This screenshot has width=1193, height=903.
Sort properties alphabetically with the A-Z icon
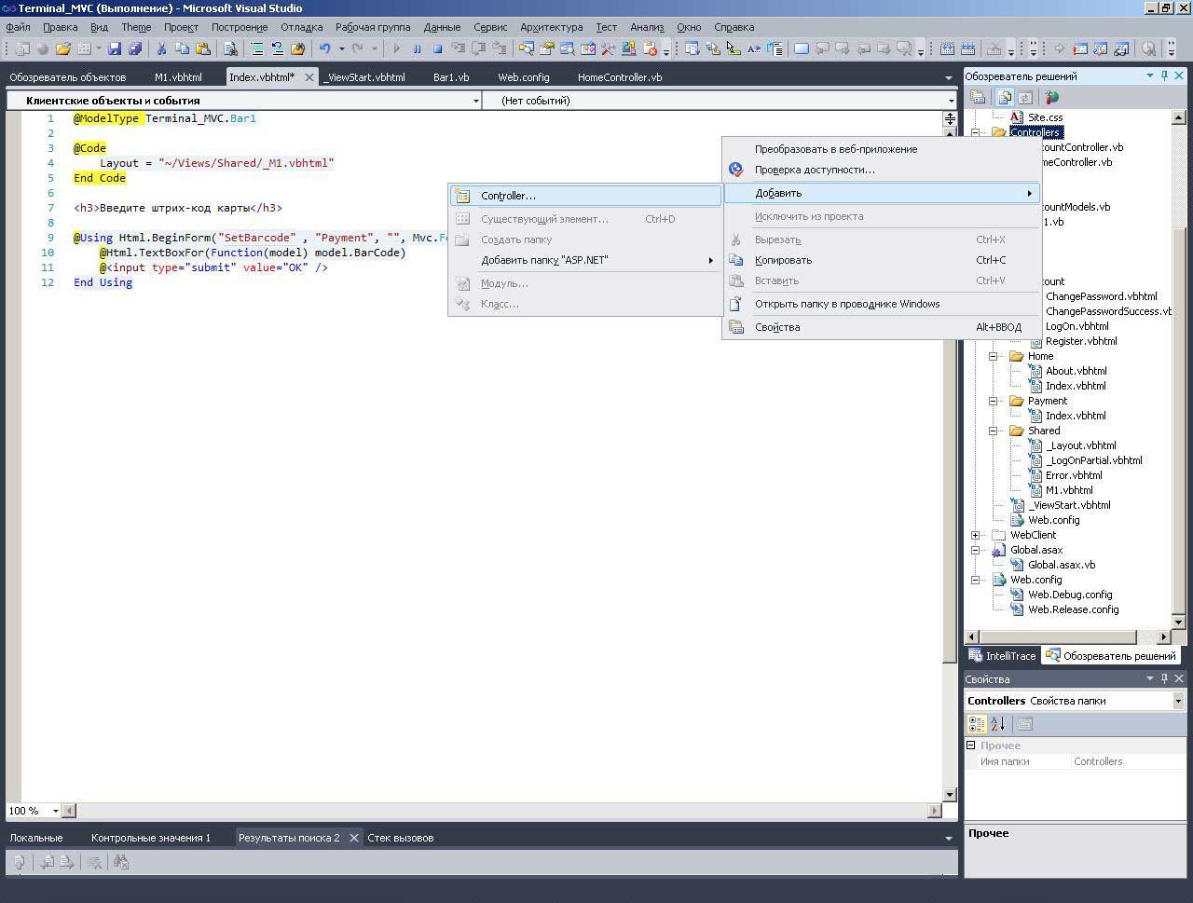tap(997, 724)
